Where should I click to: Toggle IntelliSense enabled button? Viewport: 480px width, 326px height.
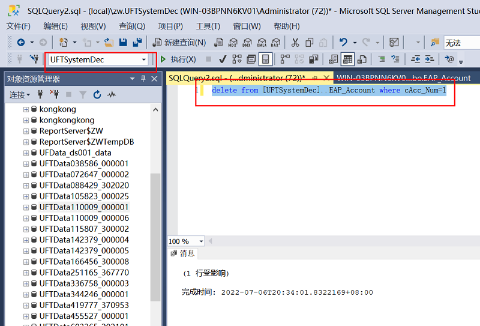coord(265,59)
